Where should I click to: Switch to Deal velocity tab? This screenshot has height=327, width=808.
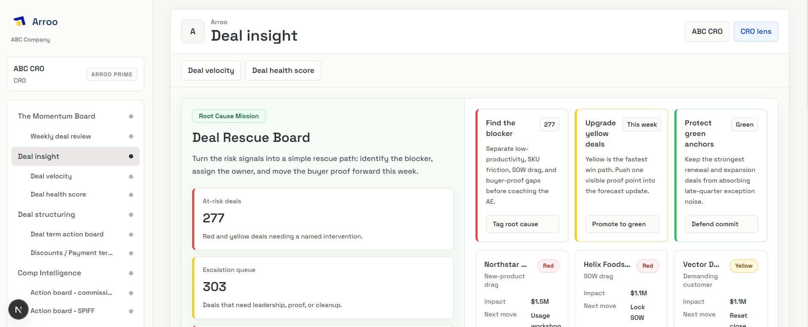[x=211, y=71]
